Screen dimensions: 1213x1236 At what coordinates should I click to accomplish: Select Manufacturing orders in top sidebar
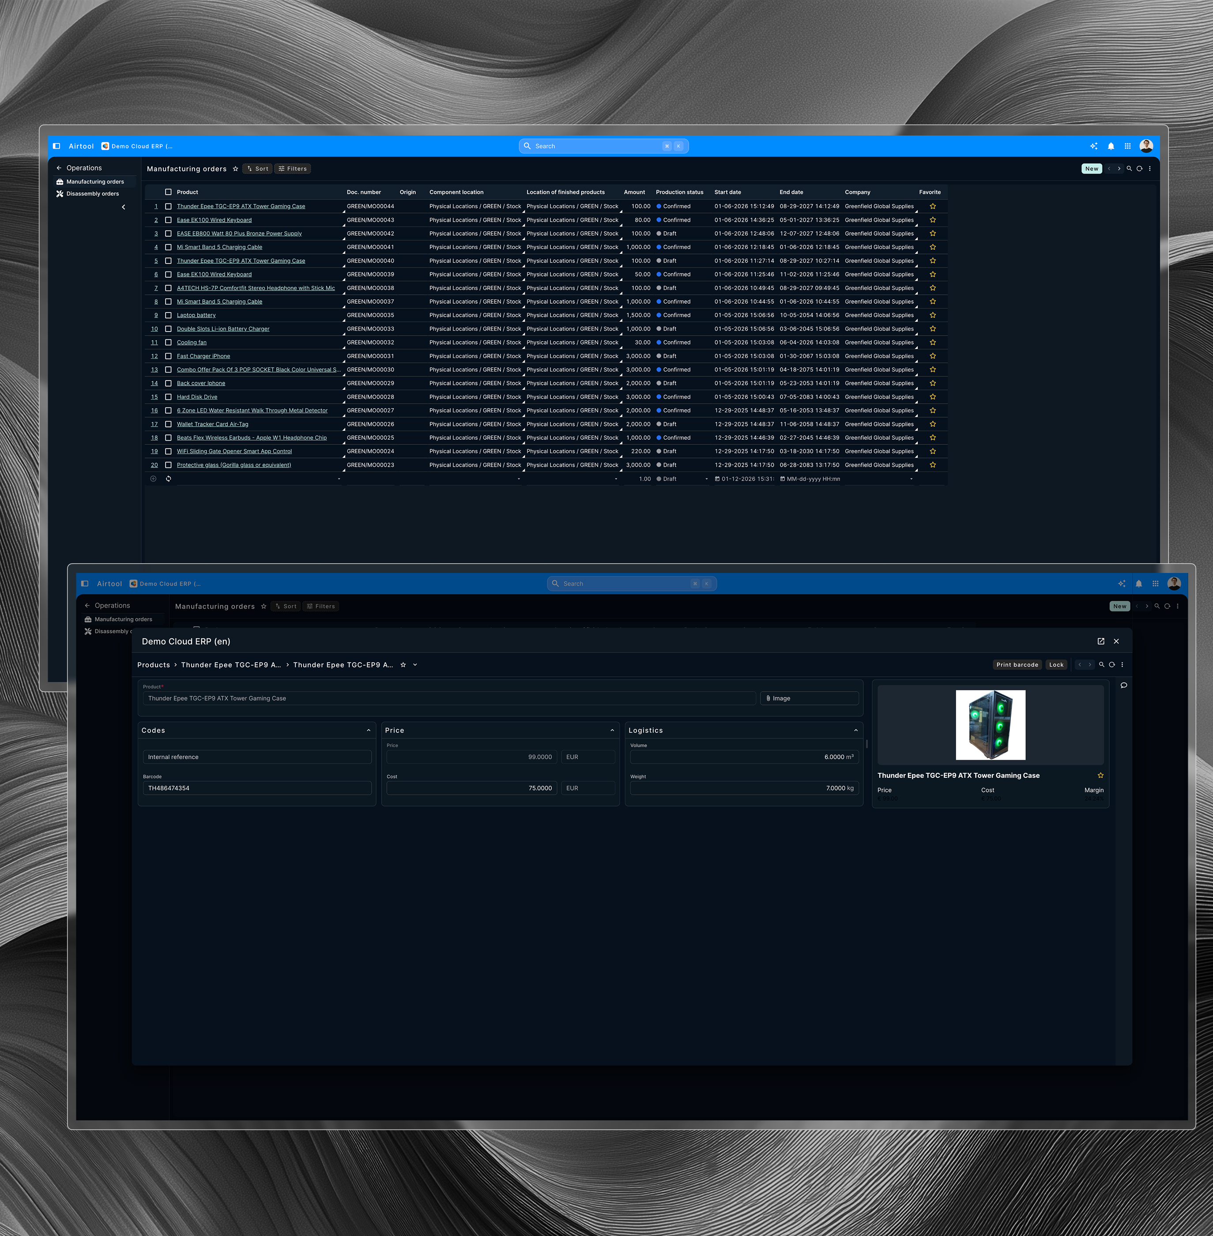(x=95, y=181)
